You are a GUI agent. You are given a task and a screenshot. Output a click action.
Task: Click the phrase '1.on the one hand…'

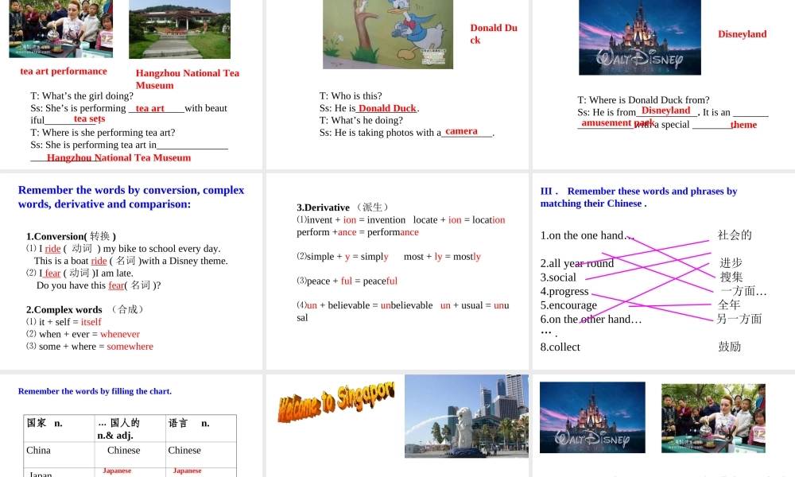(588, 235)
